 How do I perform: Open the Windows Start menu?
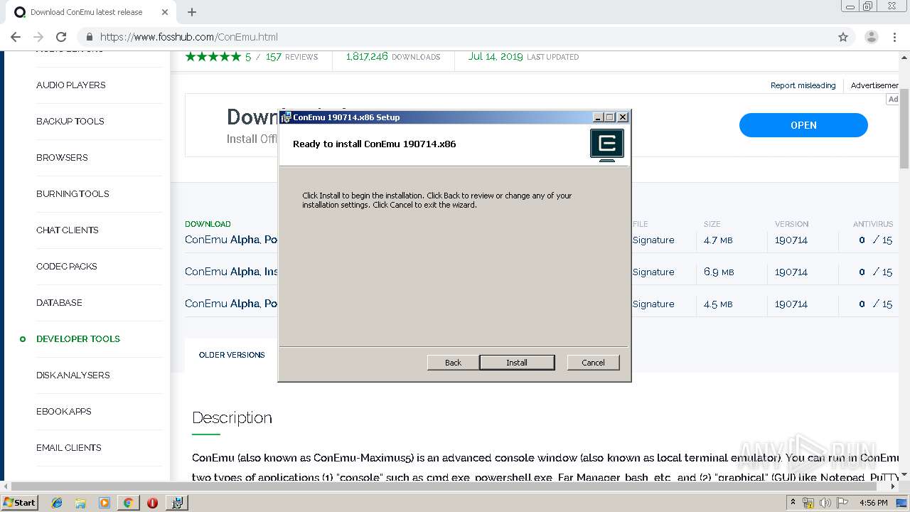[19, 502]
